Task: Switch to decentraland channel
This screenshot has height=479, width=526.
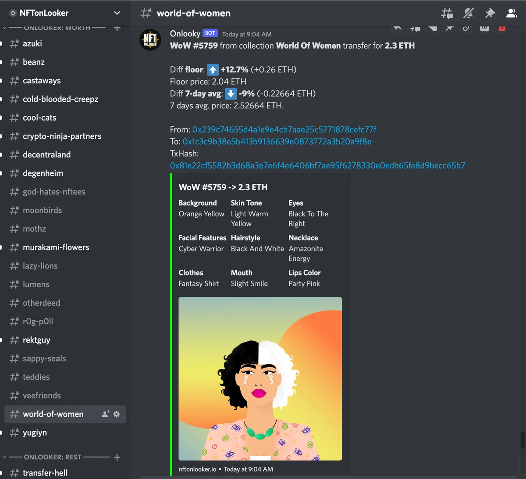Action: [x=65, y=154]
